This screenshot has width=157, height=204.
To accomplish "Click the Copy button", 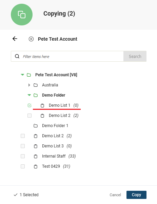I will tap(136, 195).
